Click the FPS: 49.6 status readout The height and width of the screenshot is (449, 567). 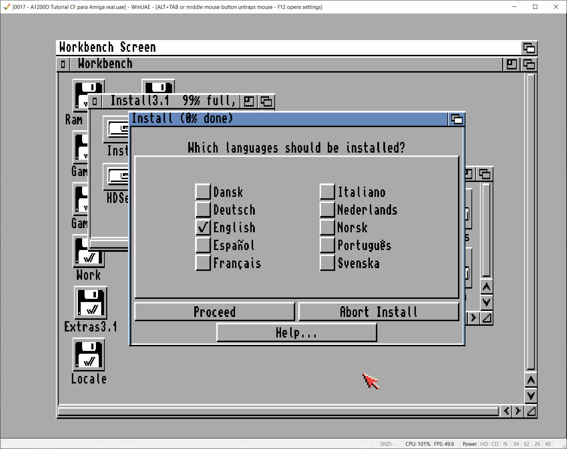pyautogui.click(x=444, y=444)
